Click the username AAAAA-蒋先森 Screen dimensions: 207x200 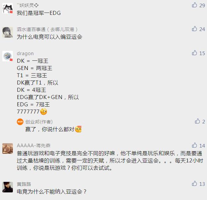tap(34, 146)
